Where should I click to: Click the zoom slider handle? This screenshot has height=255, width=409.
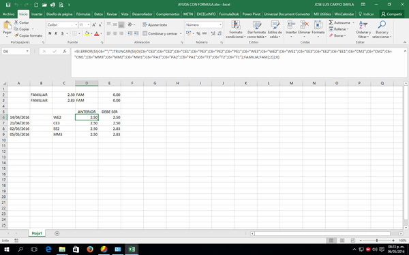click(x=377, y=241)
